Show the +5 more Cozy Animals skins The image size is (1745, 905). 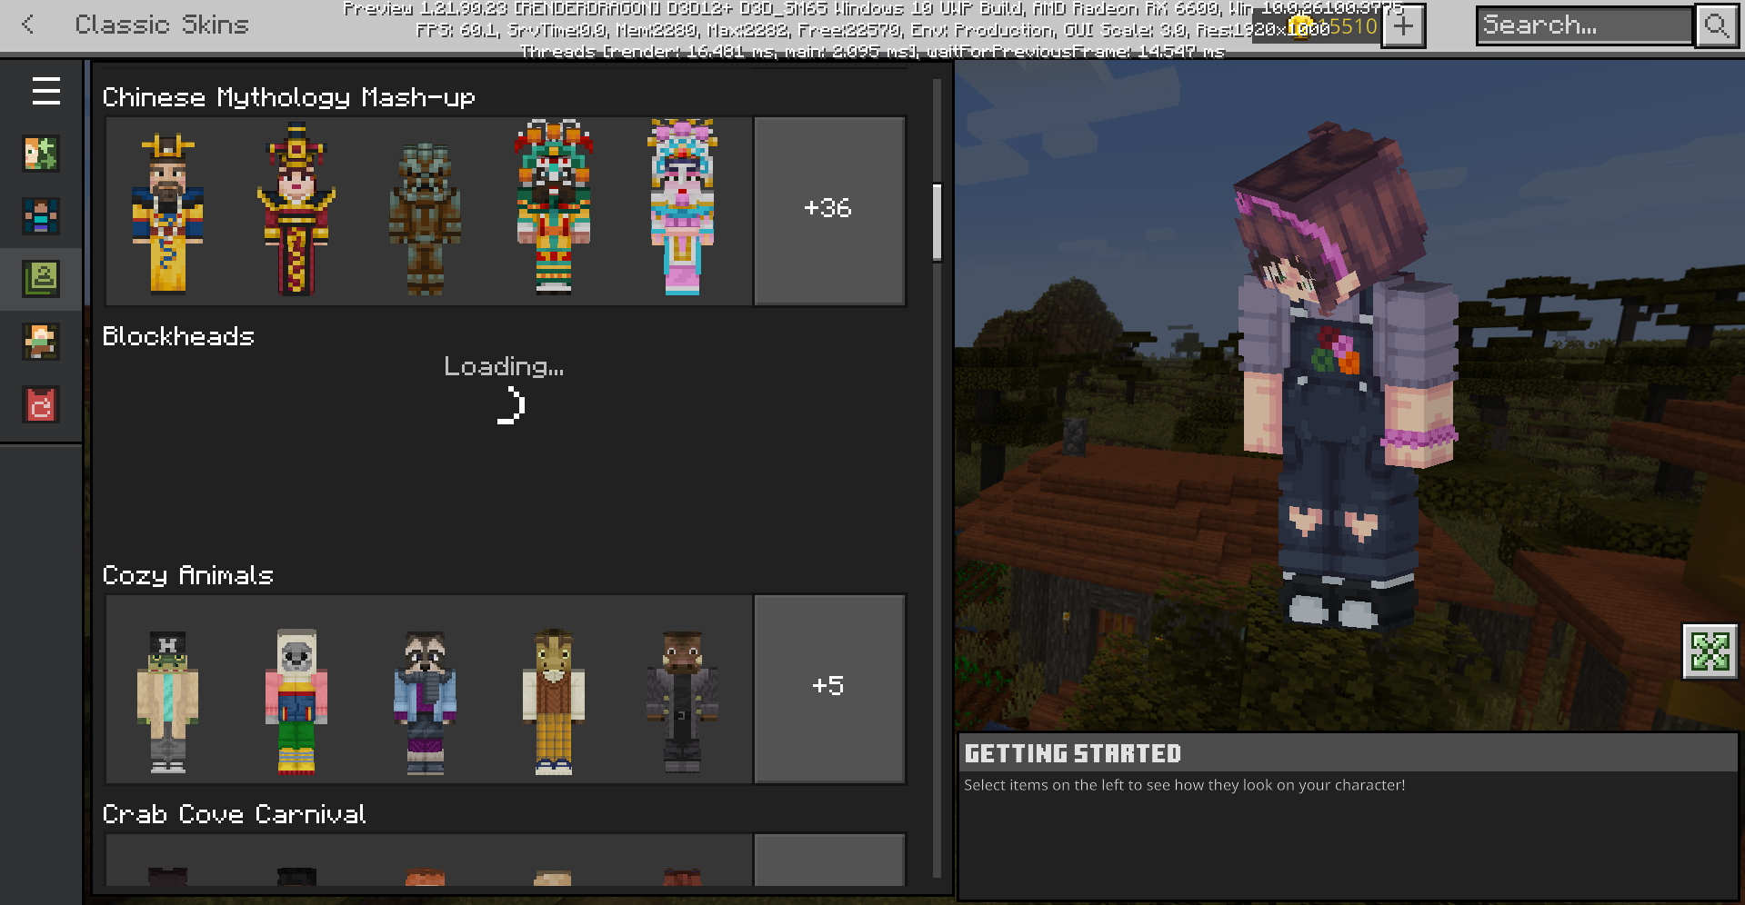[x=828, y=688]
